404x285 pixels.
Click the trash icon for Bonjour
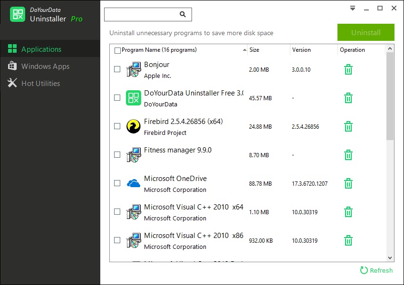click(x=348, y=69)
